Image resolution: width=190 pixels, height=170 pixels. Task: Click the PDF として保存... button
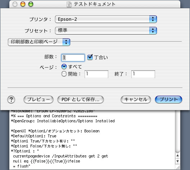[x=81, y=100]
